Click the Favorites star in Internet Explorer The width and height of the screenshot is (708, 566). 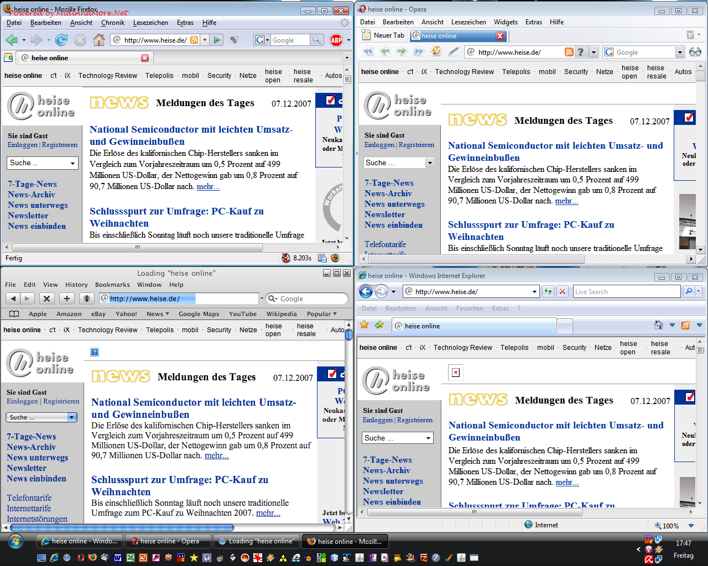pyautogui.click(x=364, y=325)
